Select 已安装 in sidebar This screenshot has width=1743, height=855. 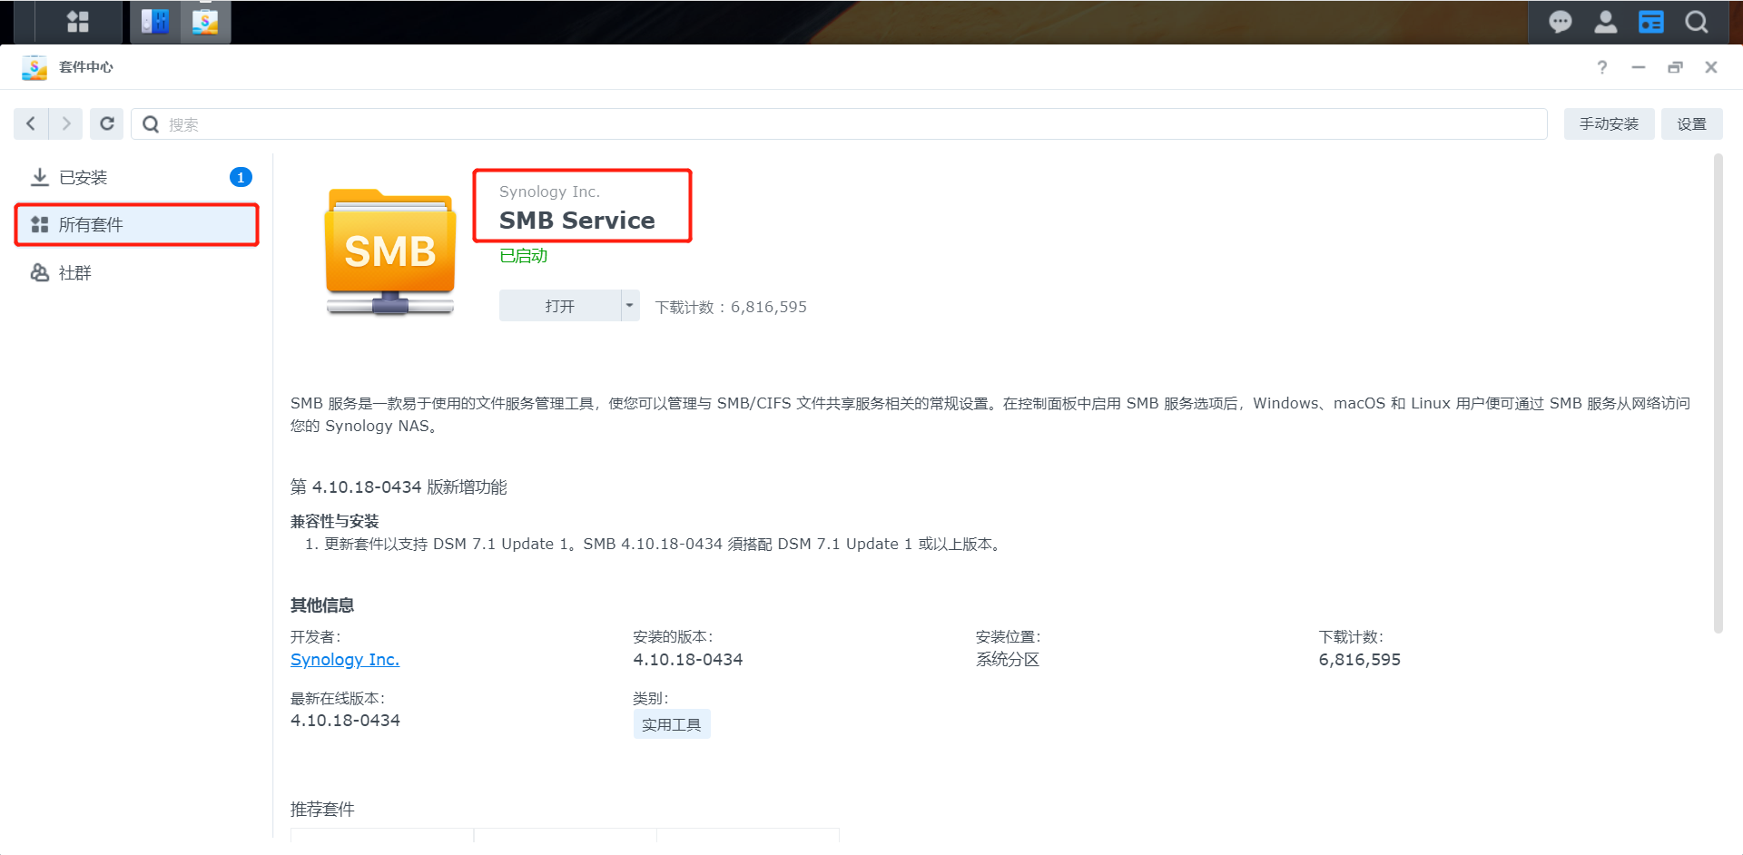tap(136, 177)
